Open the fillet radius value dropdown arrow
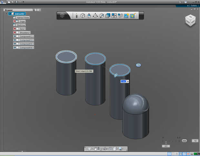The image size is (200, 156). pos(128,81)
